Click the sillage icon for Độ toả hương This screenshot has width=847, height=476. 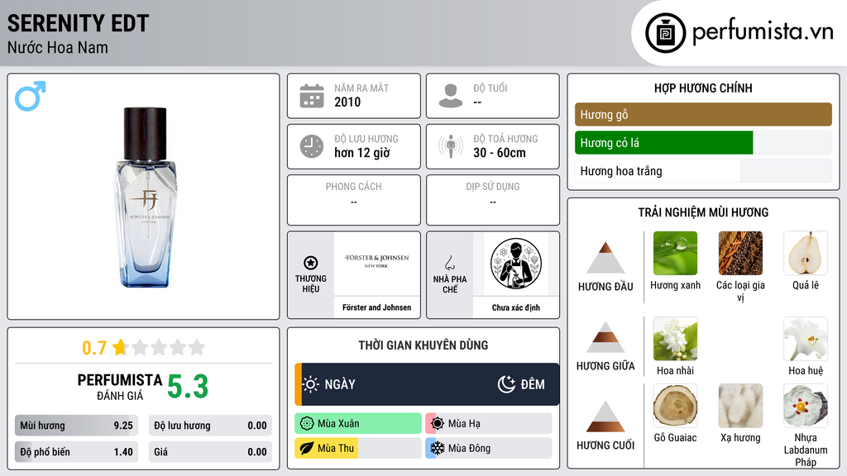(x=451, y=146)
